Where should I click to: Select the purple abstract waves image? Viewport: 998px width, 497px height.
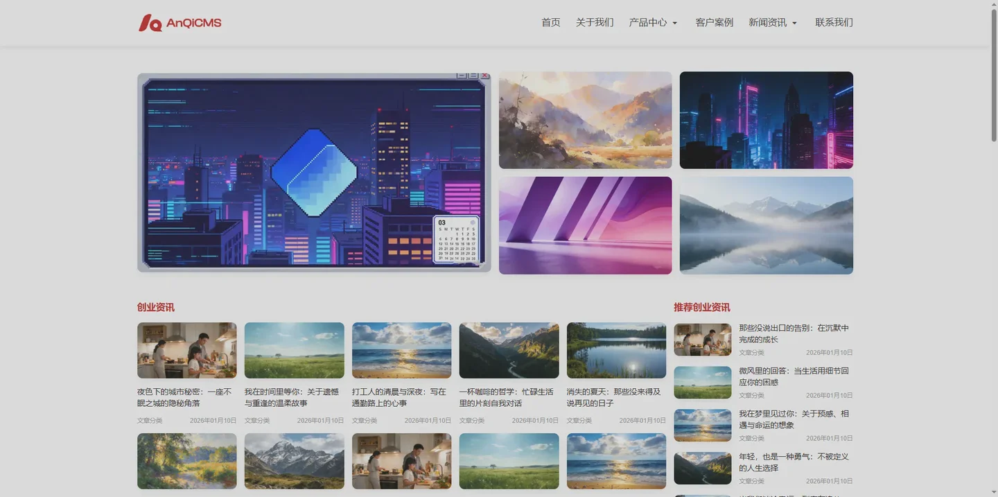585,225
